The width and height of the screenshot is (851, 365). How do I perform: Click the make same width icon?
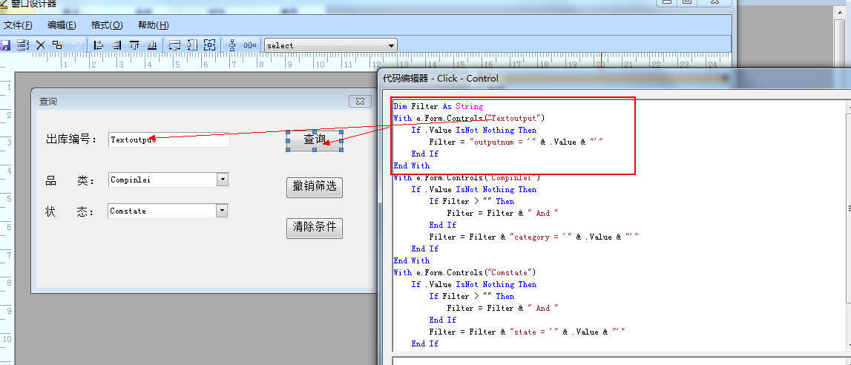click(x=174, y=45)
